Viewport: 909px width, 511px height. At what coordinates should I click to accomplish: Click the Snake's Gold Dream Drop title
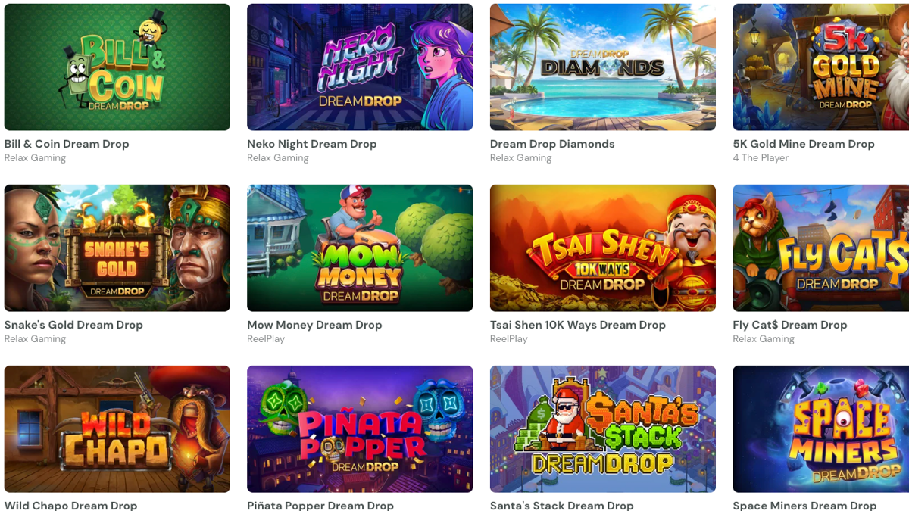(x=73, y=325)
